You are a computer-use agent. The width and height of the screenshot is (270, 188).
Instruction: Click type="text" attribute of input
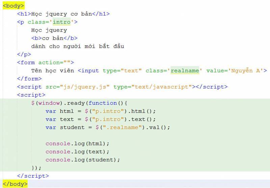(122, 71)
